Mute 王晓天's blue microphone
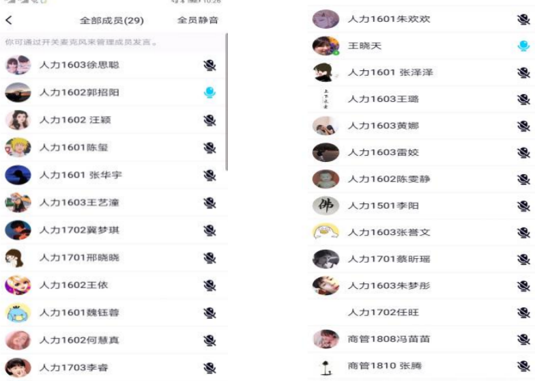The height and width of the screenshot is (381, 535). [x=523, y=46]
